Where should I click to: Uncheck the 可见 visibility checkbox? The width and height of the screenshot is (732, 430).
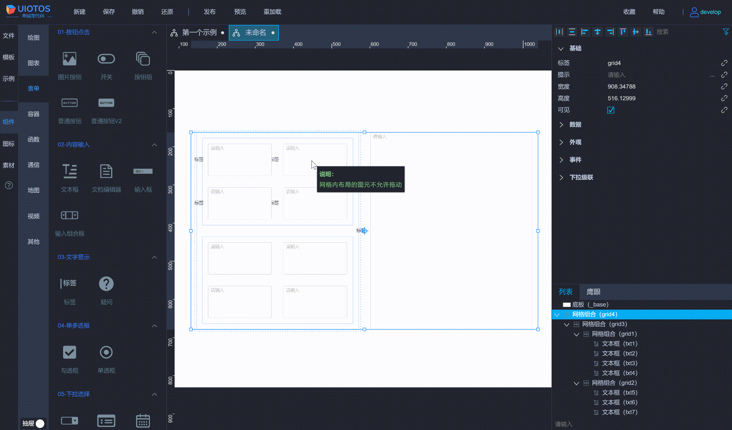[x=611, y=110]
